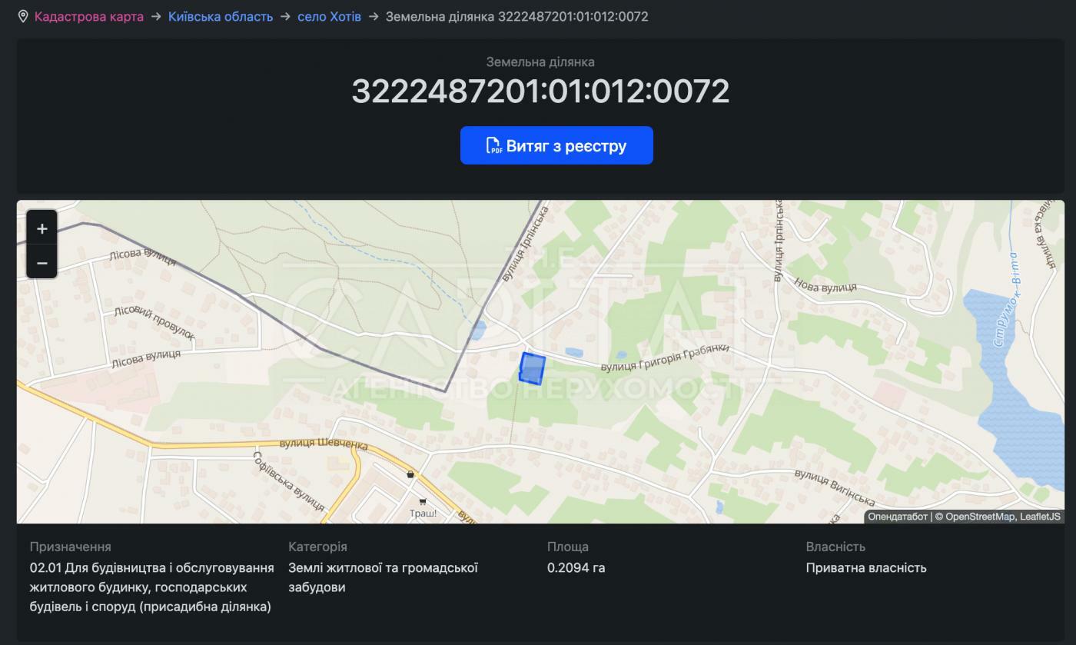Open the LeafletJS attribution link
Viewport: 1076px width, 645px height.
pyautogui.click(x=1040, y=517)
